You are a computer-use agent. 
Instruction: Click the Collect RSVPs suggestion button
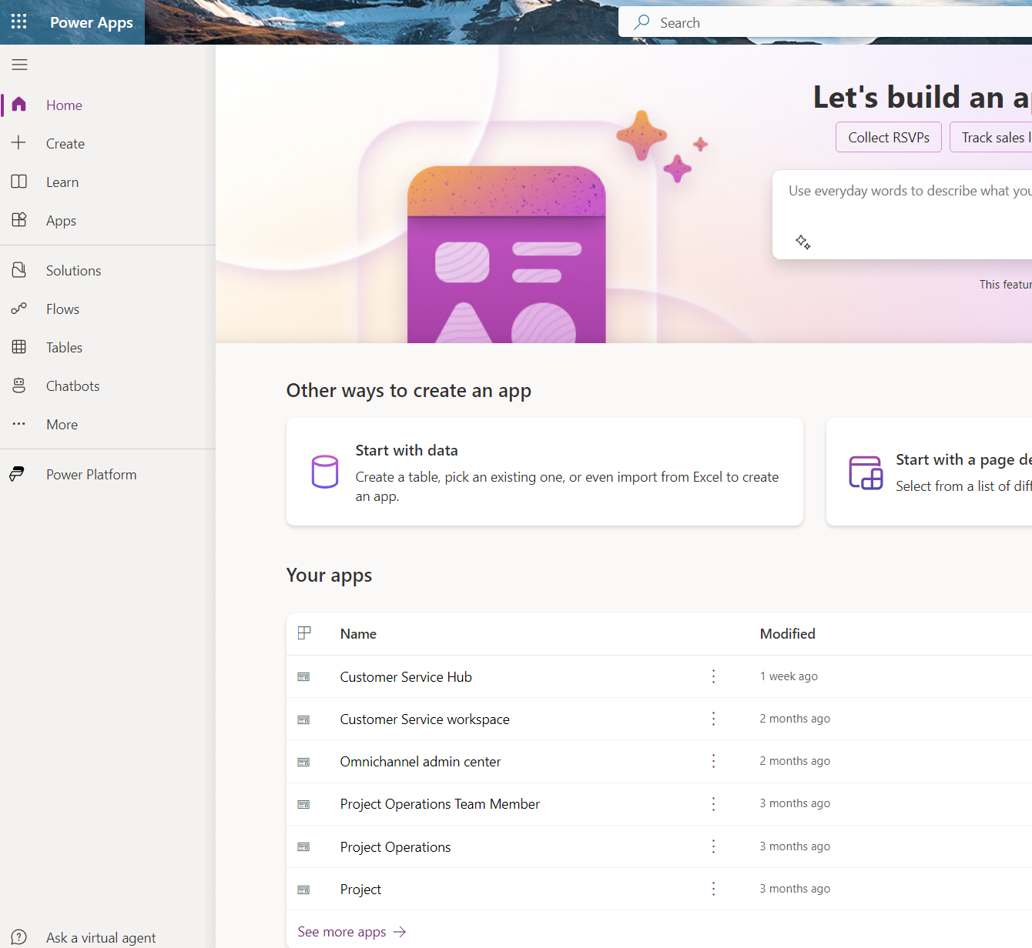[x=889, y=137]
